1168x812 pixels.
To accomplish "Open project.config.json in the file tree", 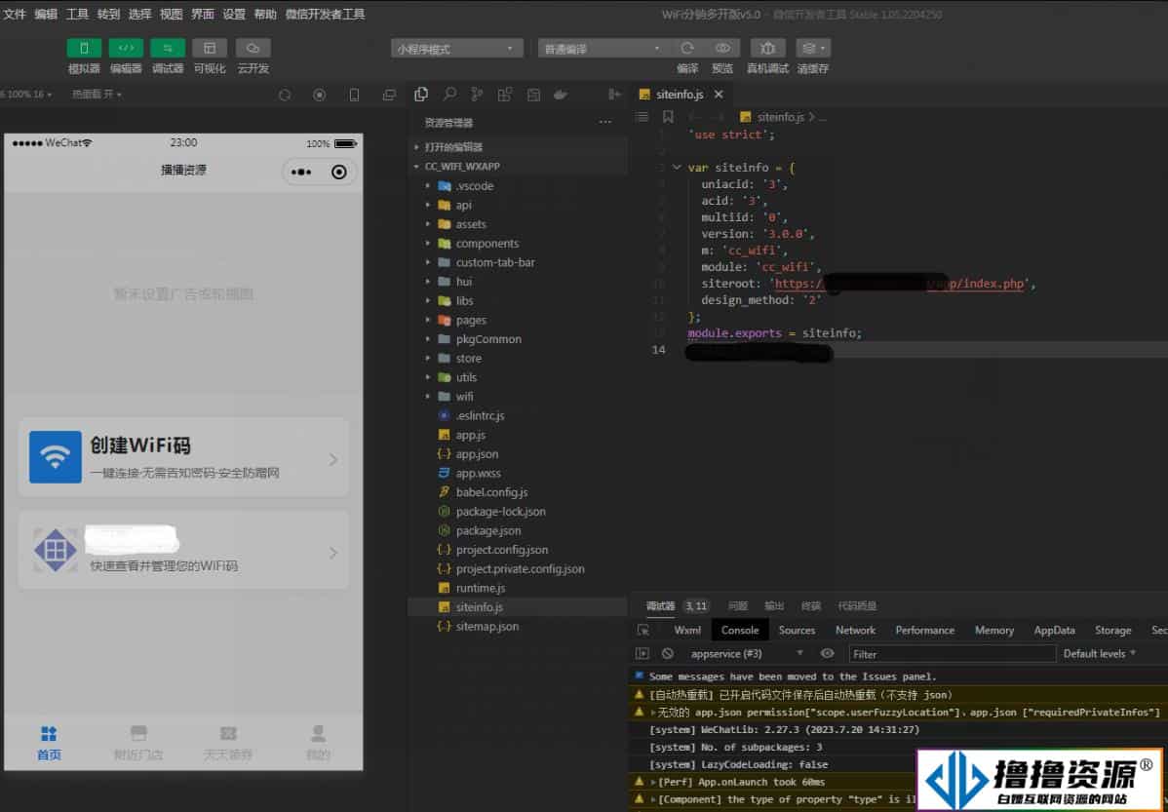I will coord(518,550).
